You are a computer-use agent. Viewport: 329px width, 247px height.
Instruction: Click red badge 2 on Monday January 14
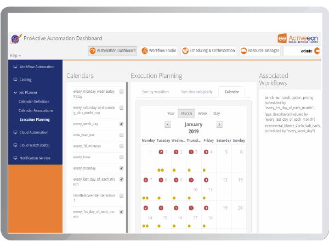pyautogui.click(x=146, y=208)
